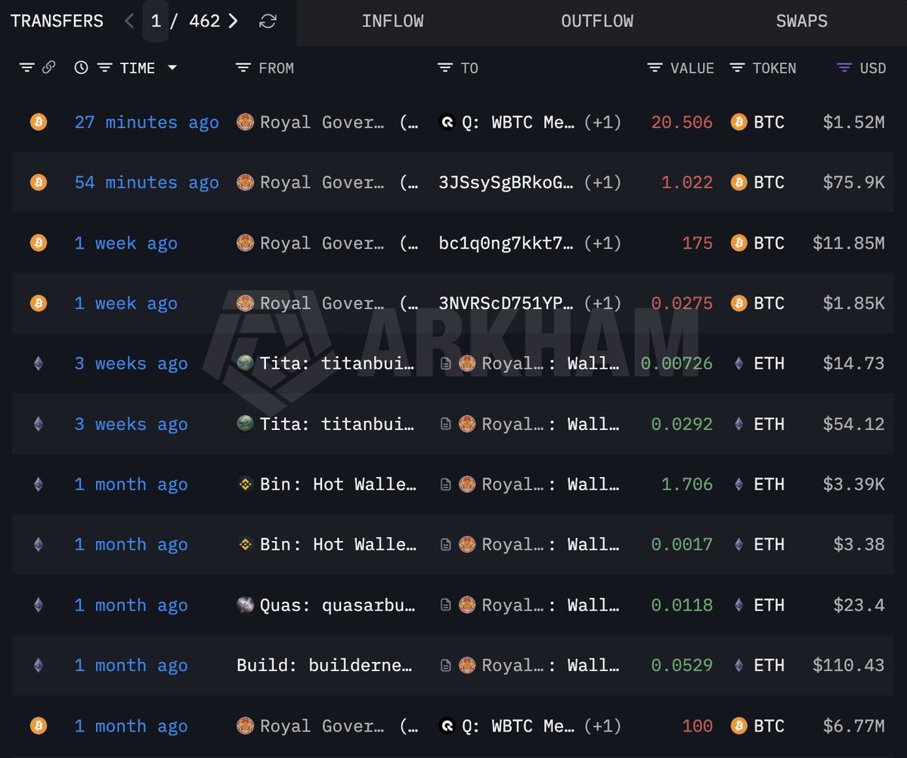Click the (+1) on the bc1q0ng7kkt7 row
Screen dimensions: 907x758
(x=602, y=243)
